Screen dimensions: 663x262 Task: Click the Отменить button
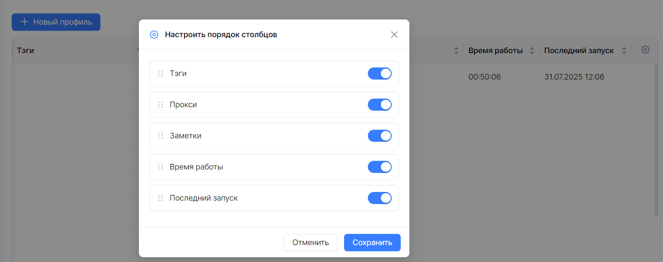pos(310,243)
